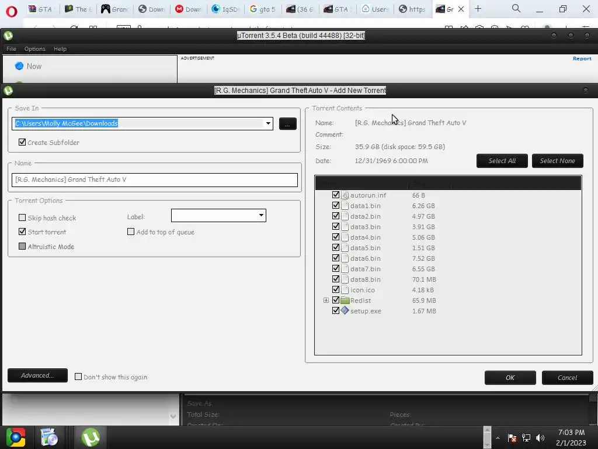
Task: Check Don't show this again
Action: pyautogui.click(x=78, y=377)
